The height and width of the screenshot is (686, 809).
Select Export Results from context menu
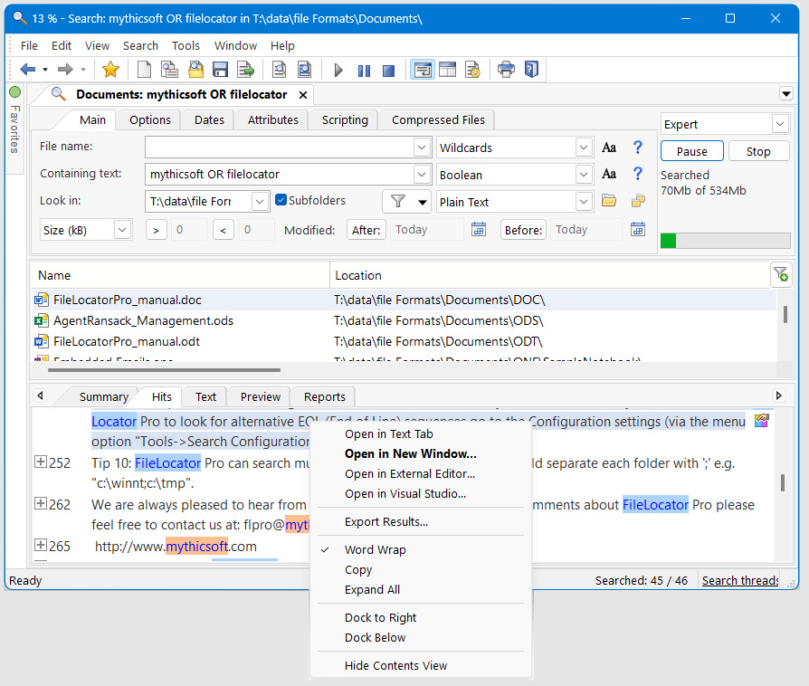click(x=385, y=522)
